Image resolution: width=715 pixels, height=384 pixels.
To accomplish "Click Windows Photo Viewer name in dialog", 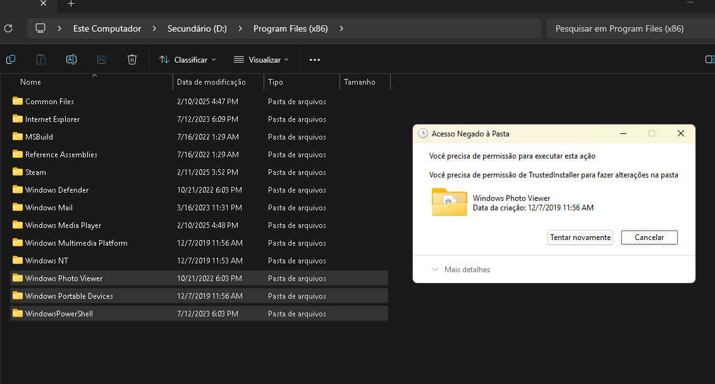I will click(511, 198).
